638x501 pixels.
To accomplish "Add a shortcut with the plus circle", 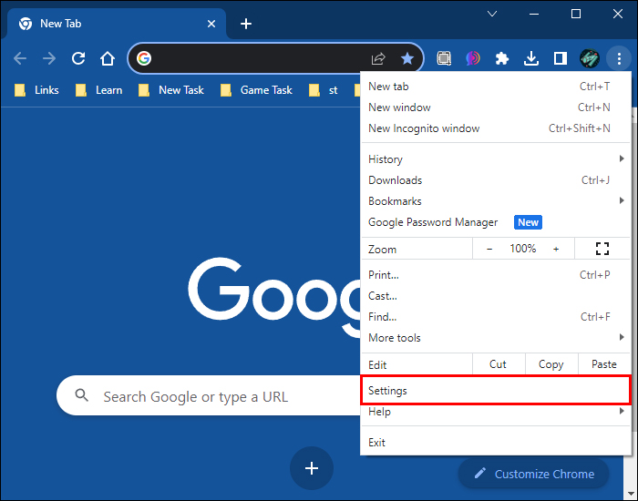I will pos(312,468).
